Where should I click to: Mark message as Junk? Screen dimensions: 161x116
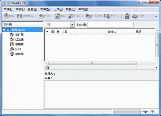138,16
